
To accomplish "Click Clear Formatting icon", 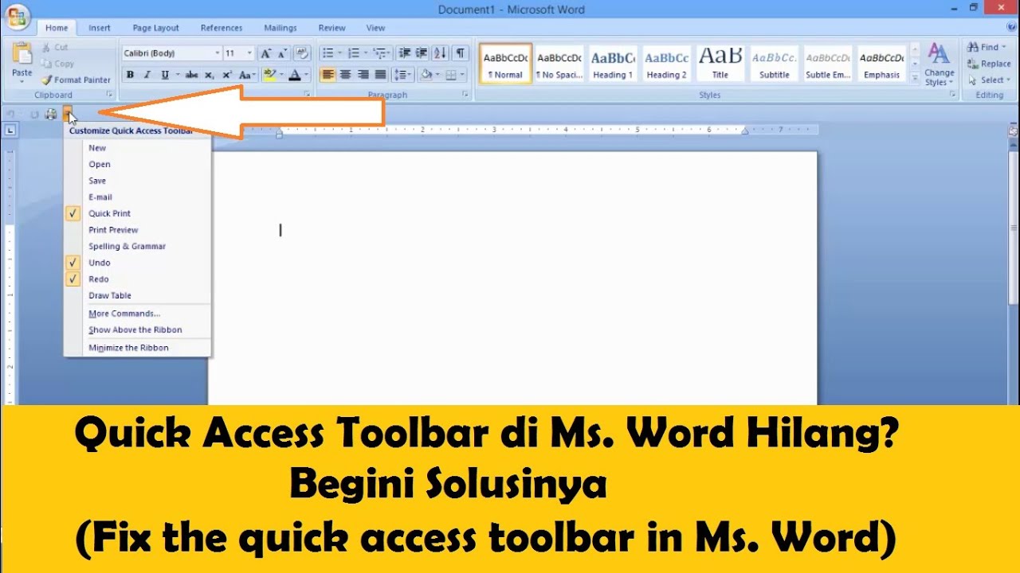I will coord(302,53).
